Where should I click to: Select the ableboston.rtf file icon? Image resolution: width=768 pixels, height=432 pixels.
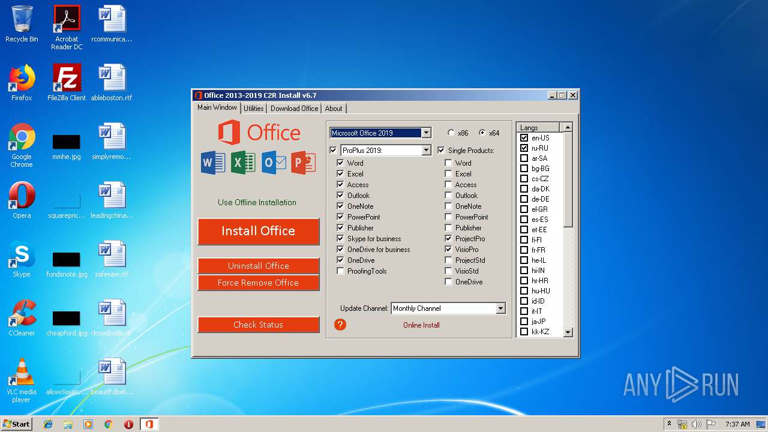coord(112,83)
